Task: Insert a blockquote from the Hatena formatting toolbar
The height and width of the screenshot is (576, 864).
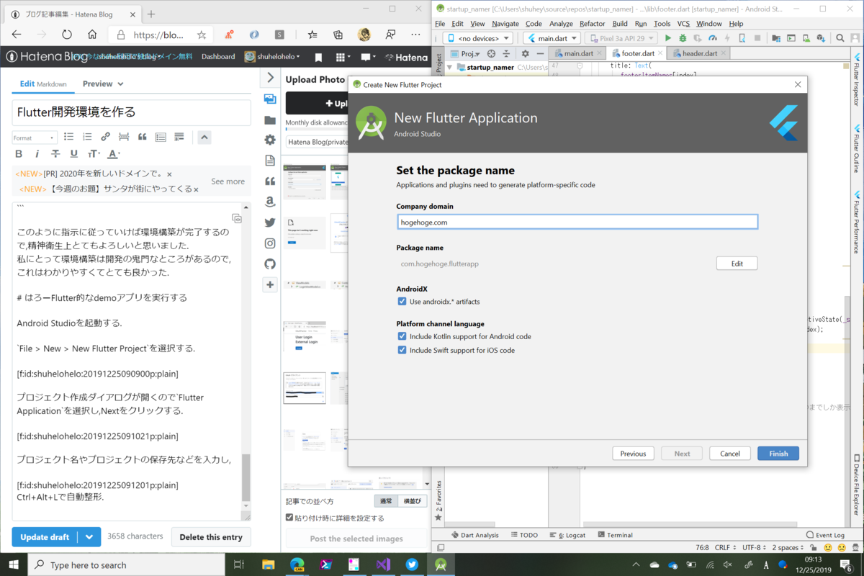Action: click(x=143, y=137)
